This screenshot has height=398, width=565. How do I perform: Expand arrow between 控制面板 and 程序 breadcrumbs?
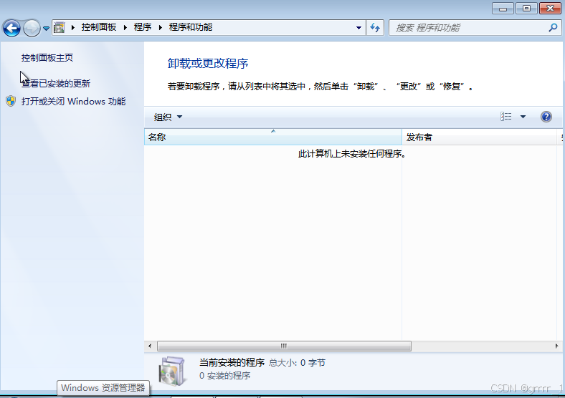tap(125, 27)
